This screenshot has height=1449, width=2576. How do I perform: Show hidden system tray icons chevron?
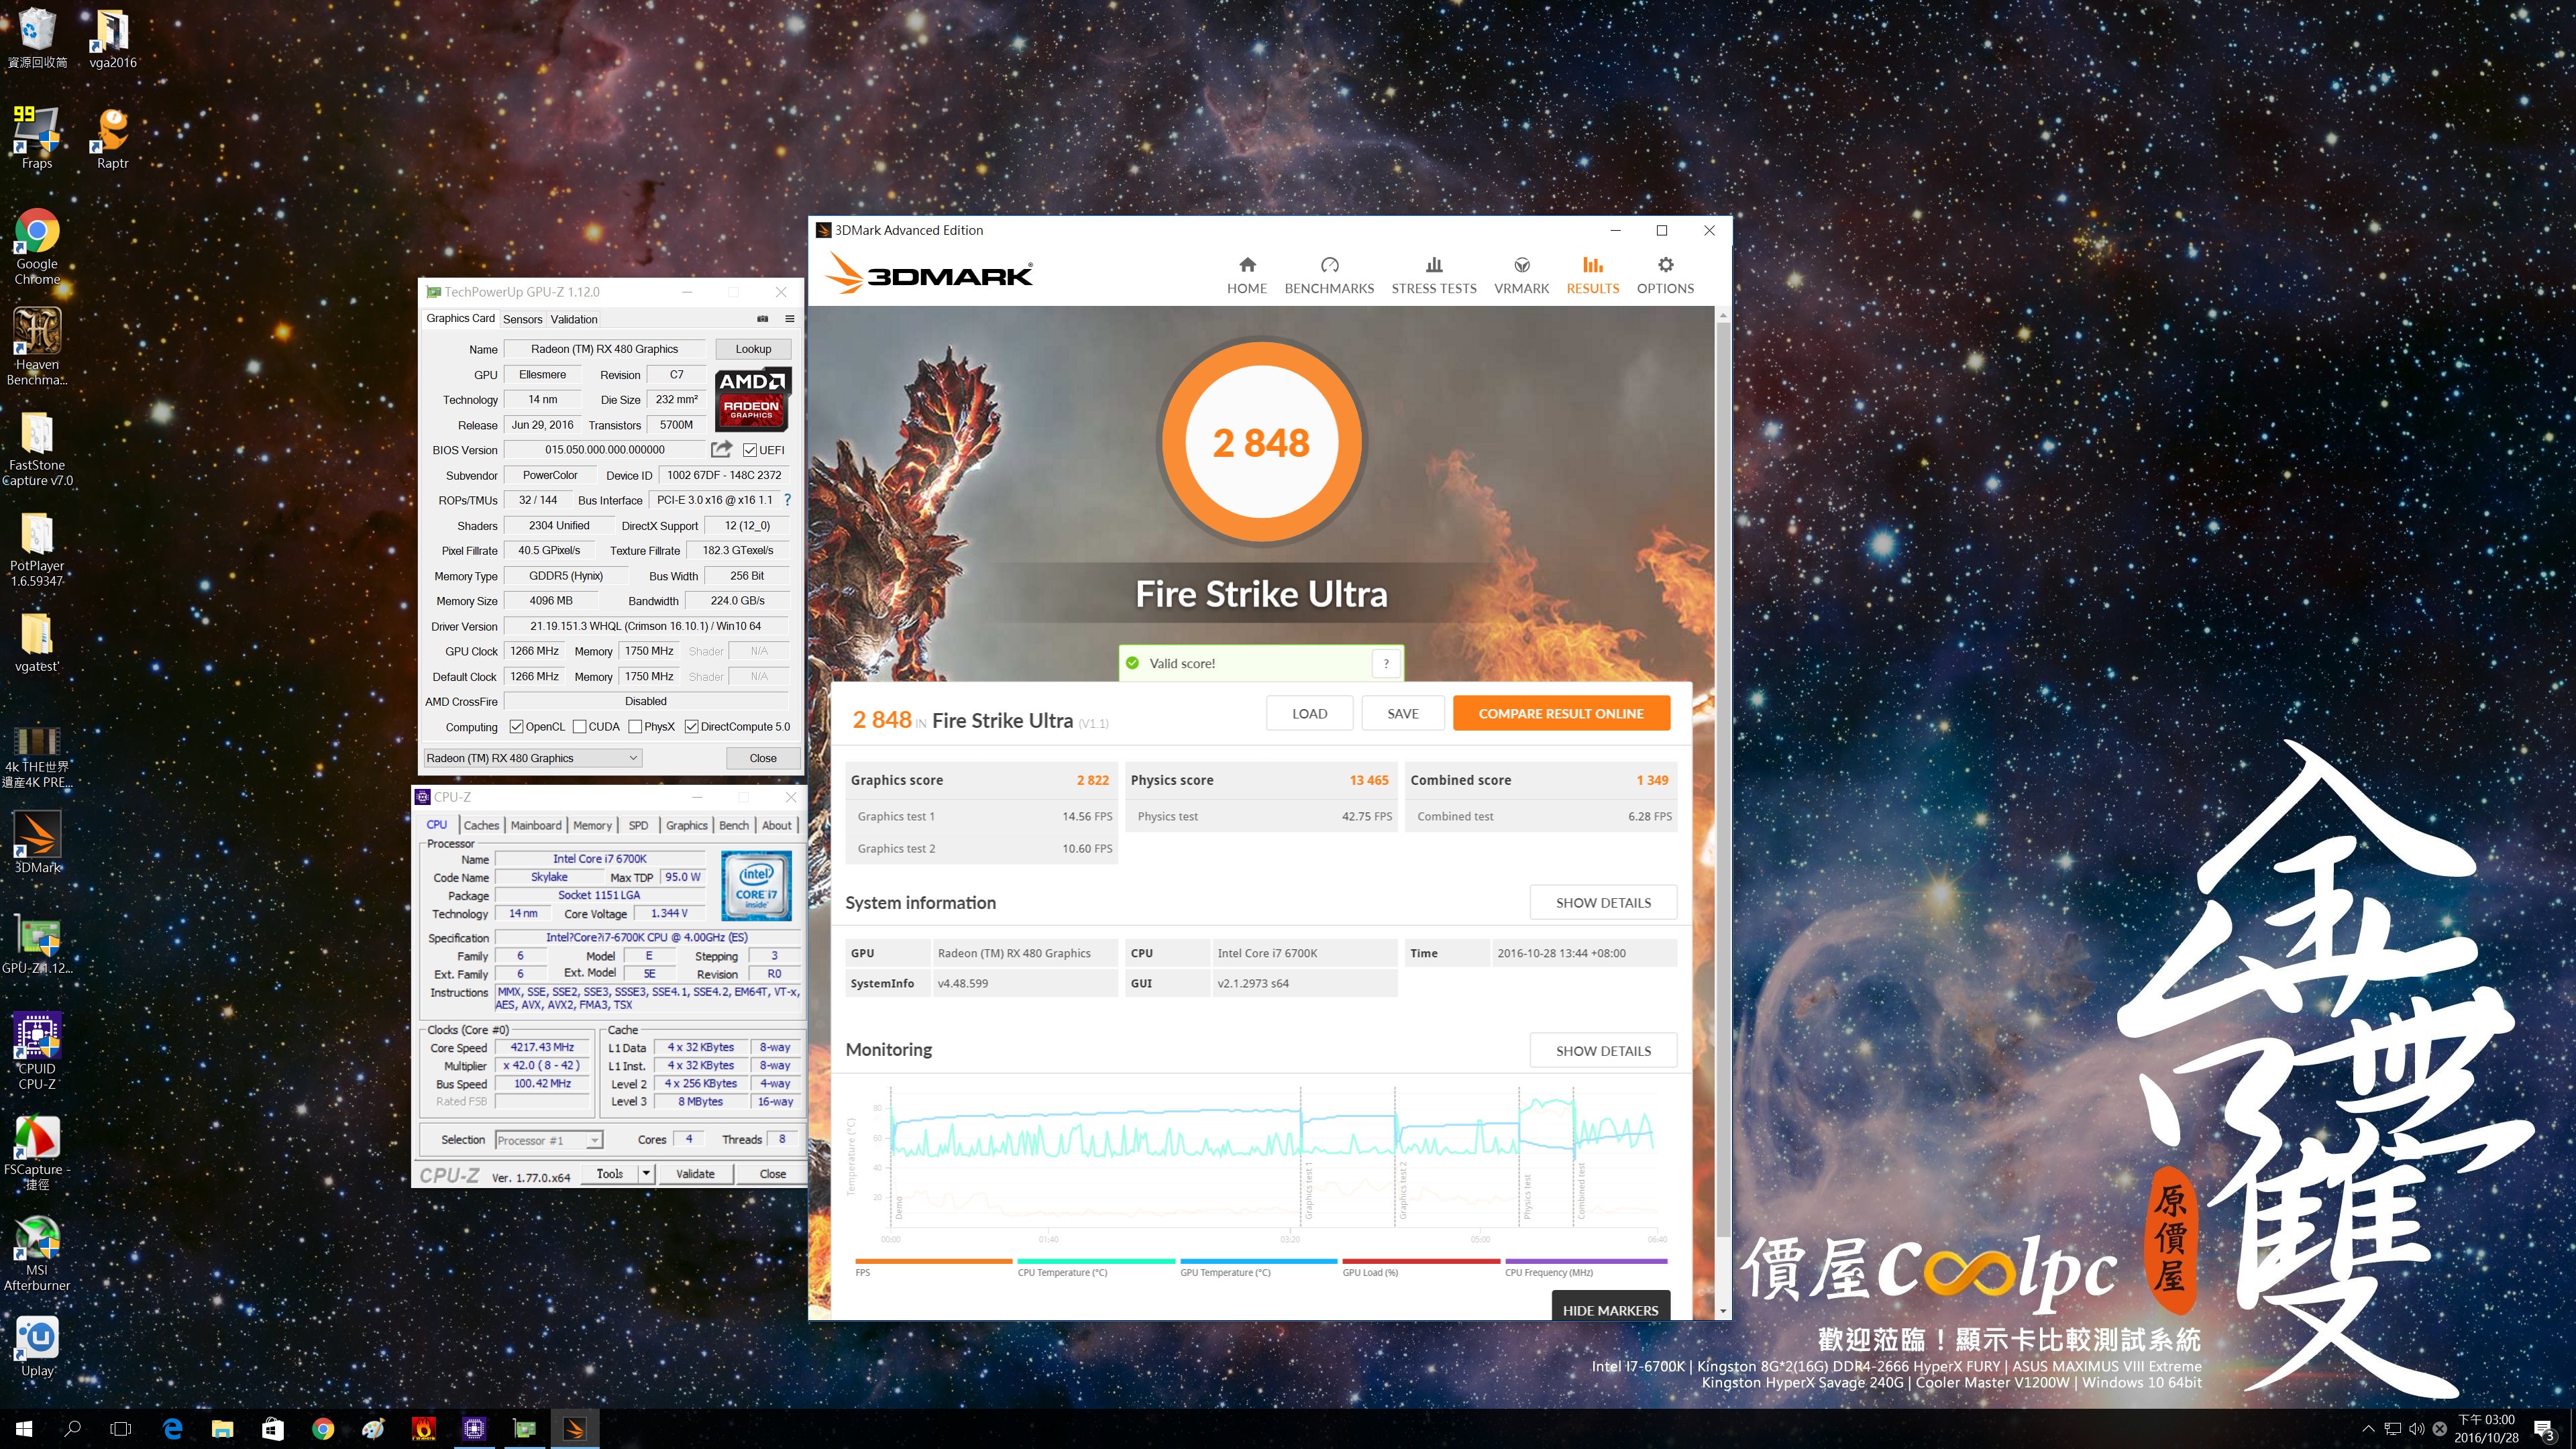click(x=2368, y=1428)
